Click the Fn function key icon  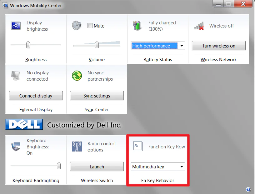[x=137, y=146]
